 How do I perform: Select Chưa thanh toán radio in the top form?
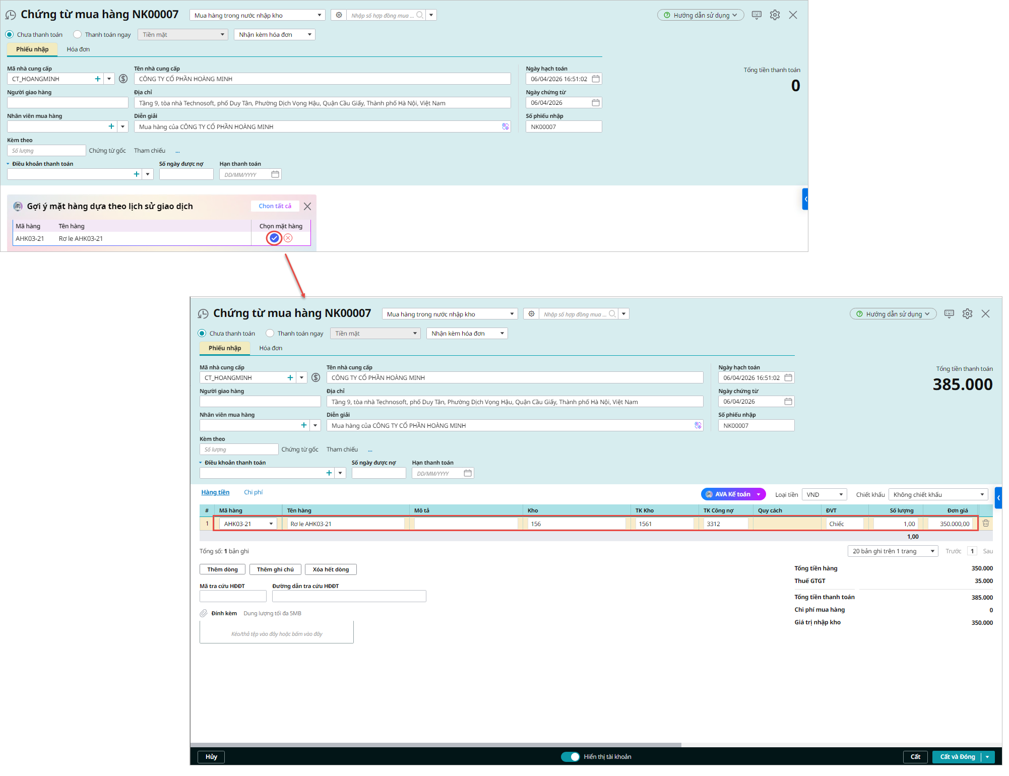(x=10, y=35)
